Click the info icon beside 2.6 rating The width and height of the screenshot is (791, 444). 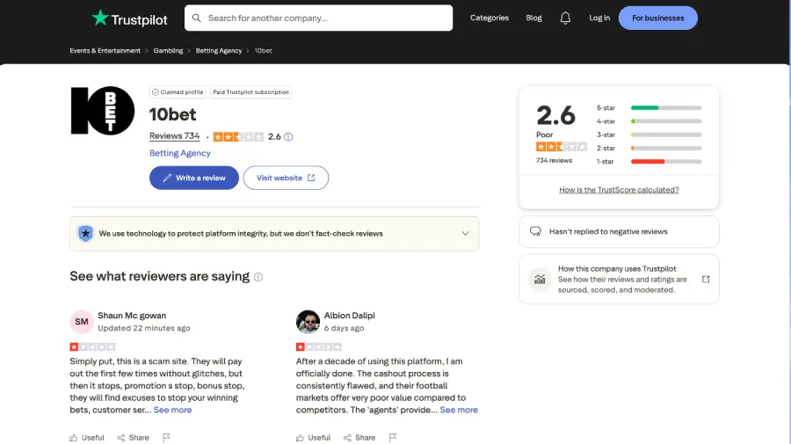point(288,137)
